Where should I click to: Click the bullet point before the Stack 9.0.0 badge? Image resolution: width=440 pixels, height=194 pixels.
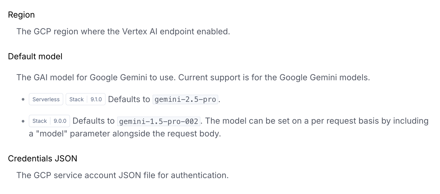point(23,121)
